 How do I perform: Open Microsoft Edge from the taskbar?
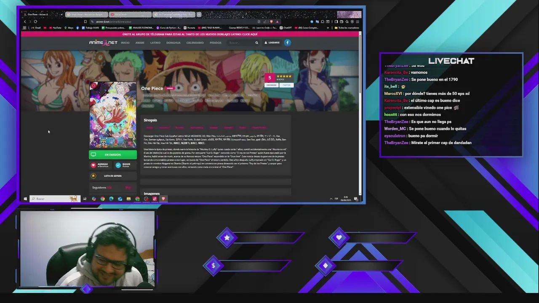[111, 199]
